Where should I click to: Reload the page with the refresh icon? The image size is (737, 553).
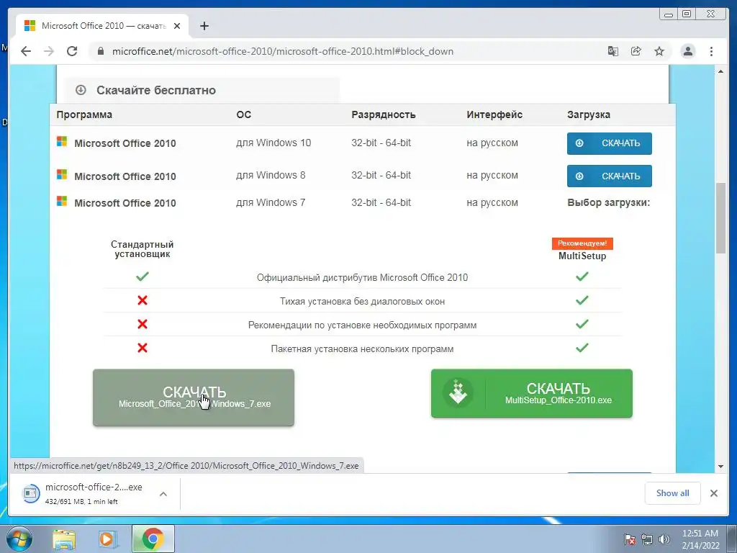tap(72, 51)
